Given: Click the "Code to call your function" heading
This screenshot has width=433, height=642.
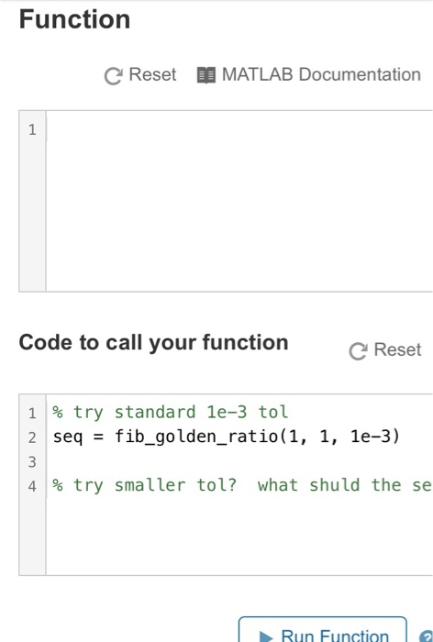Looking at the screenshot, I should [153, 342].
